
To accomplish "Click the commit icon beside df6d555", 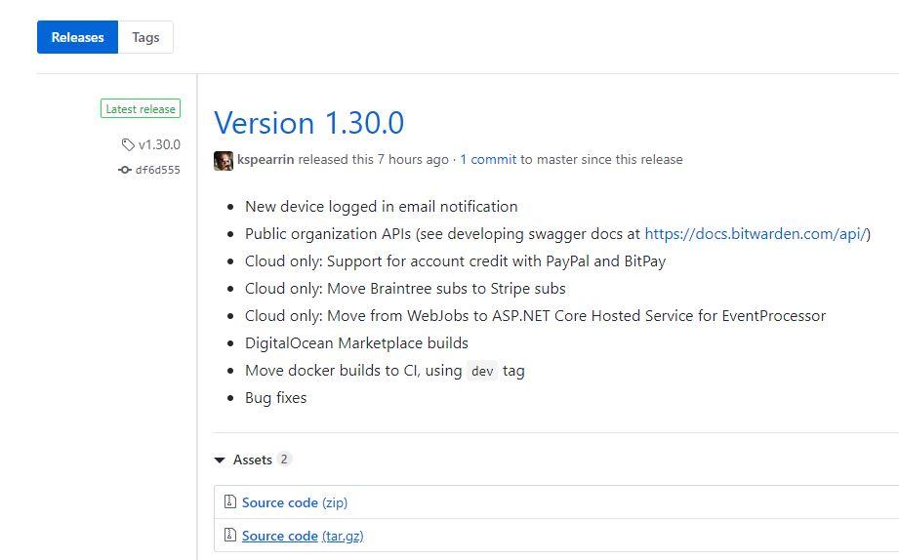I will (125, 170).
